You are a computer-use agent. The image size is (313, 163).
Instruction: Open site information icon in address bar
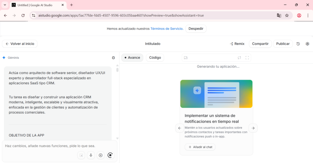[34, 15]
